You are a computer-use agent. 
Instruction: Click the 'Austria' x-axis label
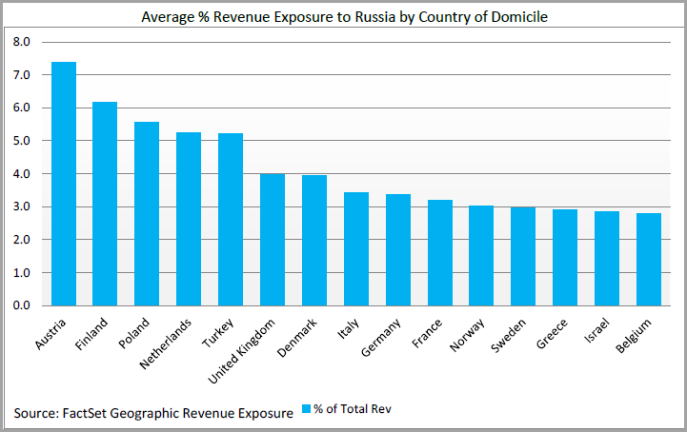coord(51,334)
